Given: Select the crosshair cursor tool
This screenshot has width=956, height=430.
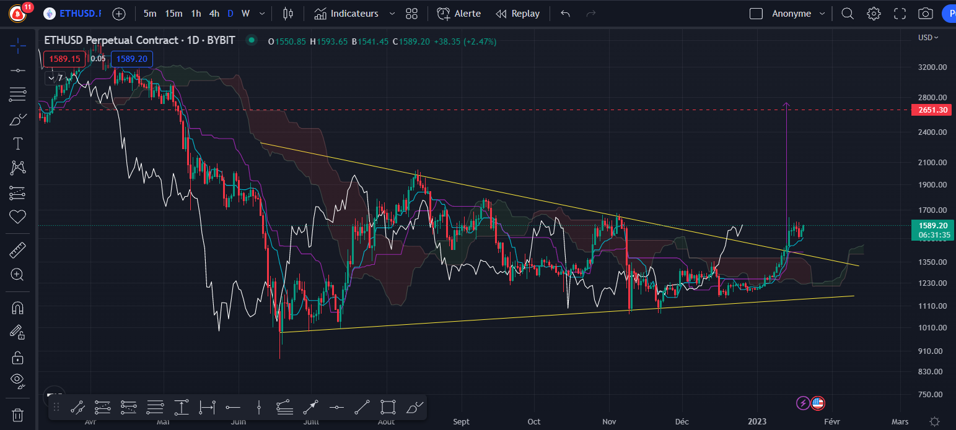Looking at the screenshot, I should tap(18, 45).
